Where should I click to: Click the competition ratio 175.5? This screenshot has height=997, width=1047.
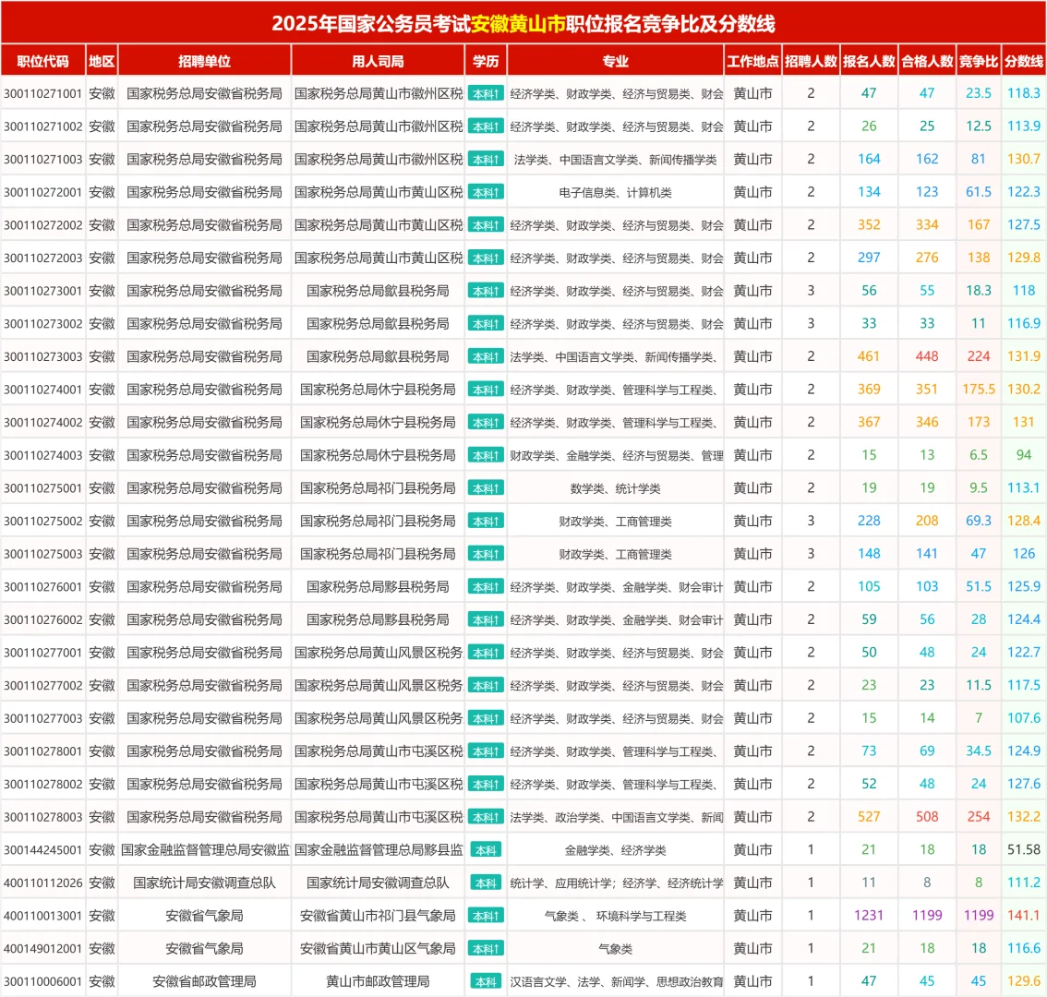[979, 390]
